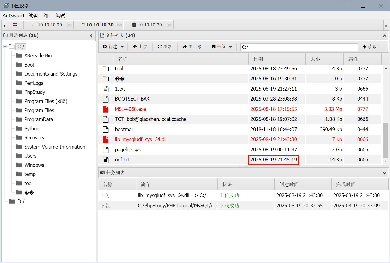Click the file list vertical scrollbar

(x=386, y=137)
